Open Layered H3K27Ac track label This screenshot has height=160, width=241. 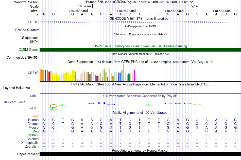coord(16,88)
